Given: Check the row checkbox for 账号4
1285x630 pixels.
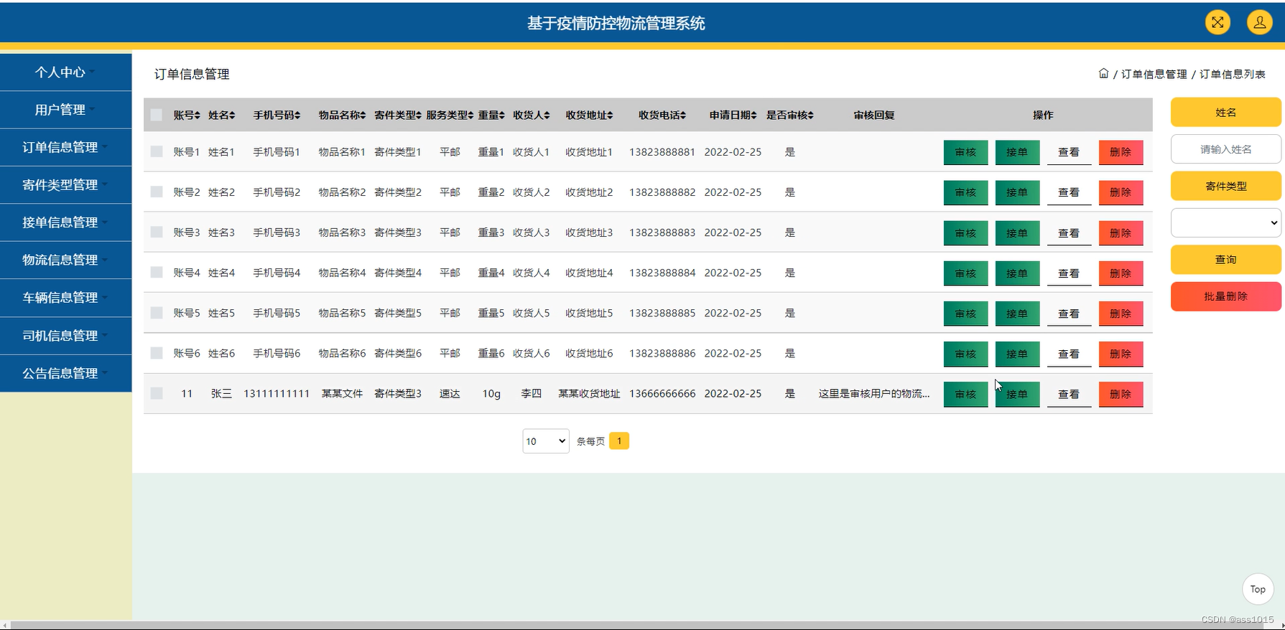Looking at the screenshot, I should [x=157, y=272].
